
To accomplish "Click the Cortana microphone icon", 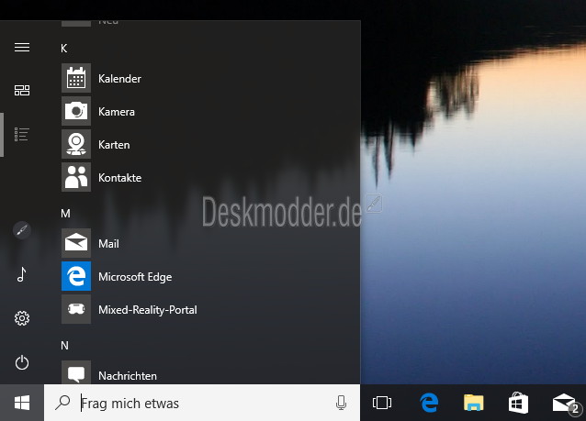I will (x=341, y=403).
